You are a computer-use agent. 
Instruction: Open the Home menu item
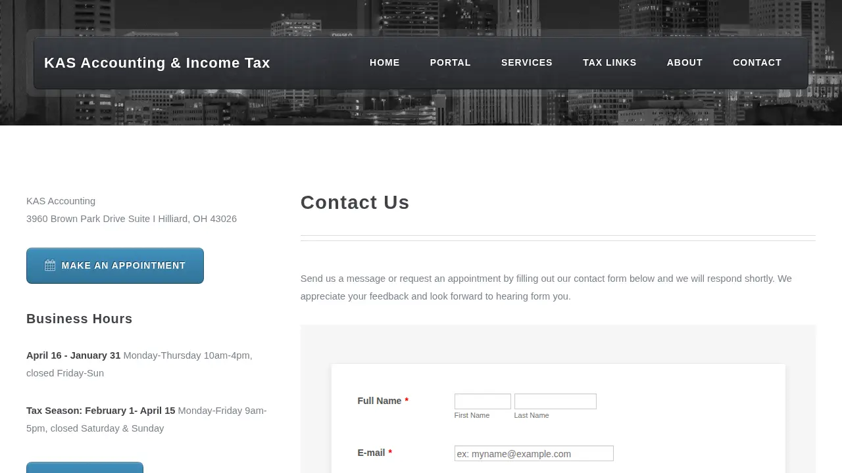[x=385, y=62]
